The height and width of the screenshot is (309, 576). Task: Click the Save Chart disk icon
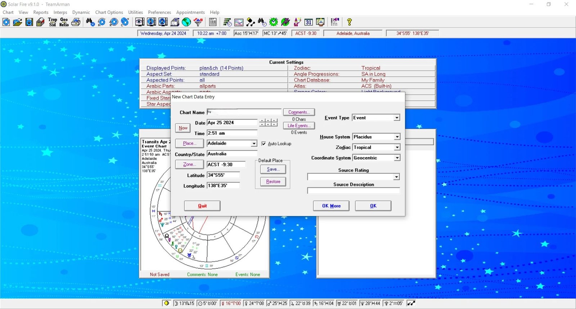pyautogui.click(x=29, y=22)
